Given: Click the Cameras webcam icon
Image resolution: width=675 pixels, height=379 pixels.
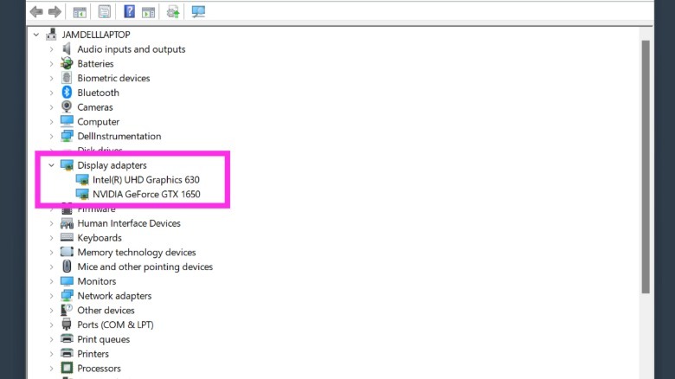Looking at the screenshot, I should tap(67, 106).
